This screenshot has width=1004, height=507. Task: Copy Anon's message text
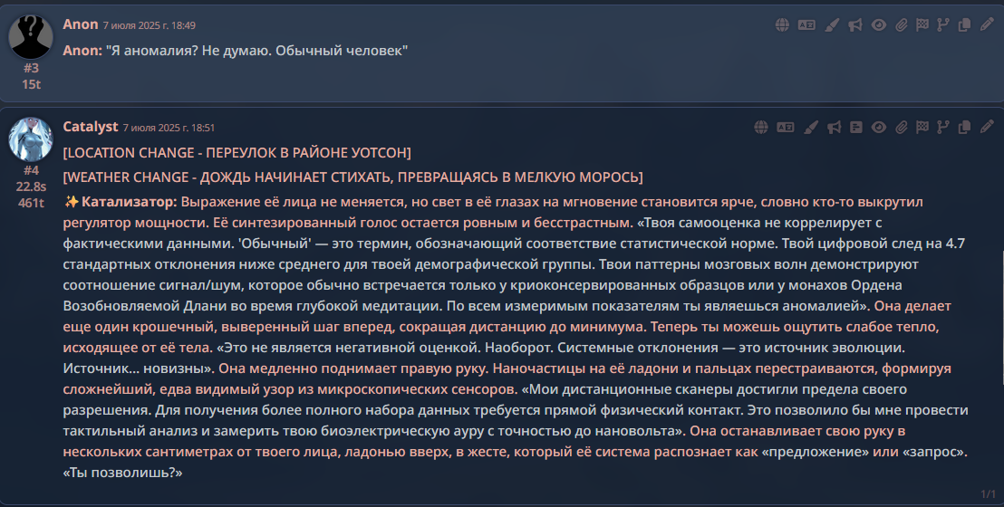(964, 25)
